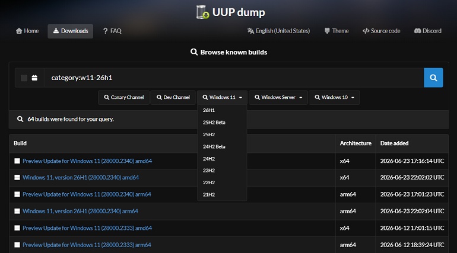Select 24H2 Beta from the menu
Viewport: 457px width, 253px height.
pos(222,146)
